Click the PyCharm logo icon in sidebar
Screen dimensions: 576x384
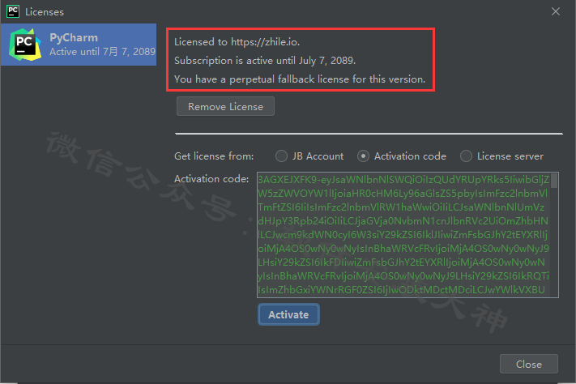tap(25, 45)
